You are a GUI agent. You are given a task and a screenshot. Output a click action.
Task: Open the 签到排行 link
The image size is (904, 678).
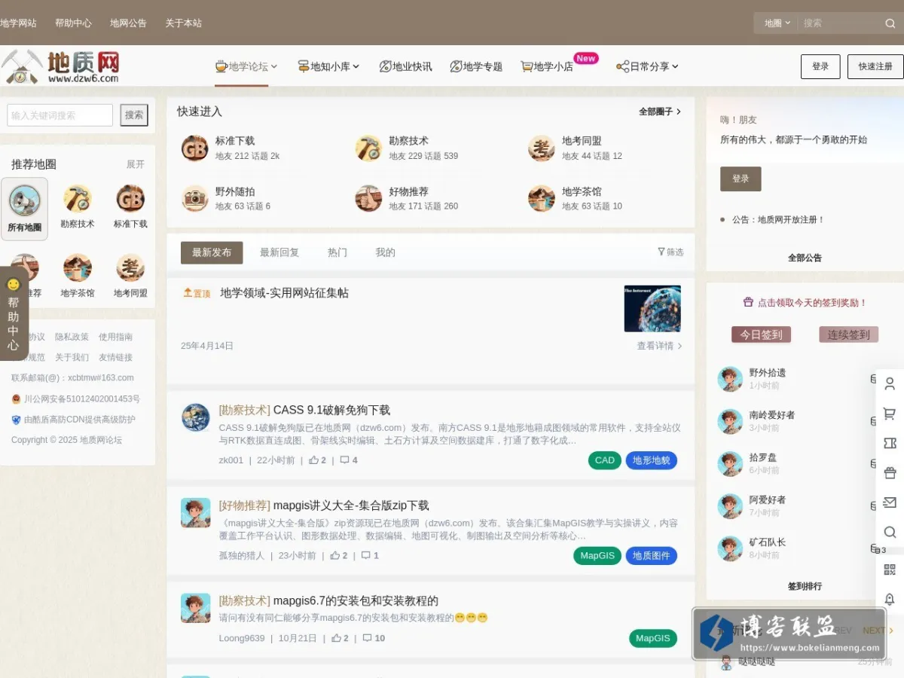pyautogui.click(x=805, y=586)
